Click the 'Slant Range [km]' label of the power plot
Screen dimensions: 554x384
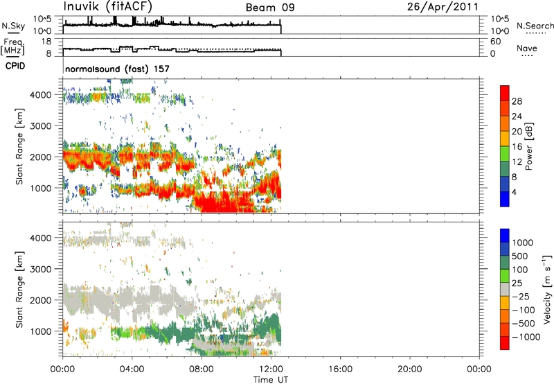[19, 146]
